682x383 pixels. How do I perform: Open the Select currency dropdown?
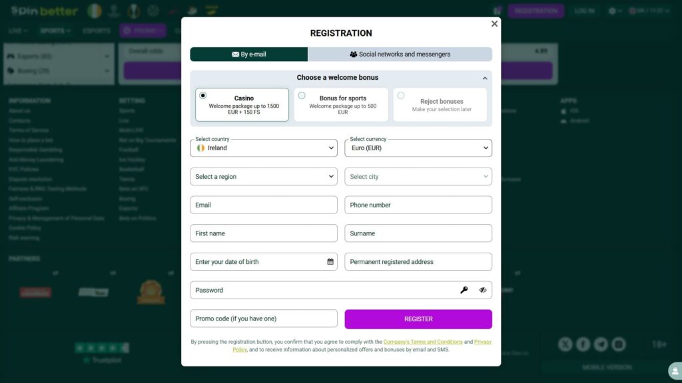coord(418,148)
